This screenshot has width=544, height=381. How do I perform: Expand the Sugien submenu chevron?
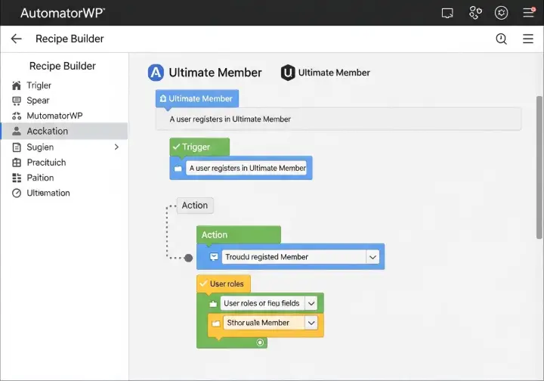pos(116,147)
